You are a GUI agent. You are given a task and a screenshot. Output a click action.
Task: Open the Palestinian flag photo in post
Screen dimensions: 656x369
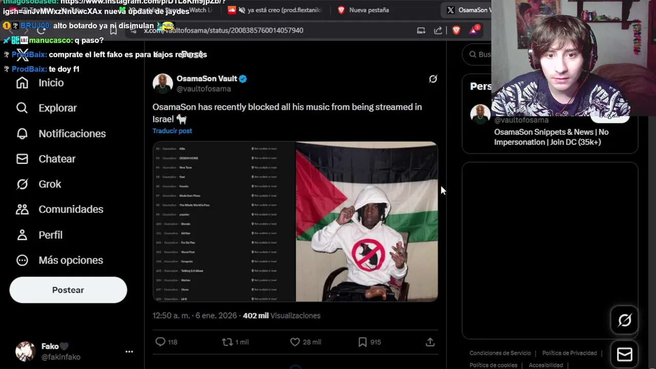367,221
